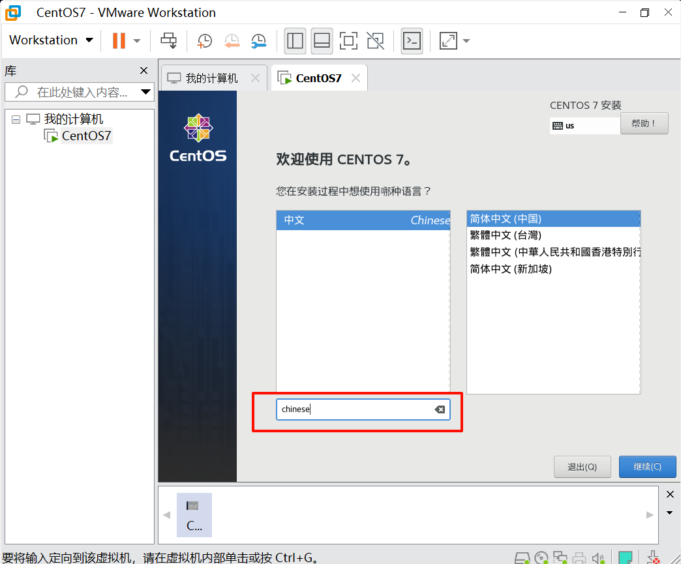Open the library search filter dropdown
Viewport: 681px width, 564px height.
(146, 92)
